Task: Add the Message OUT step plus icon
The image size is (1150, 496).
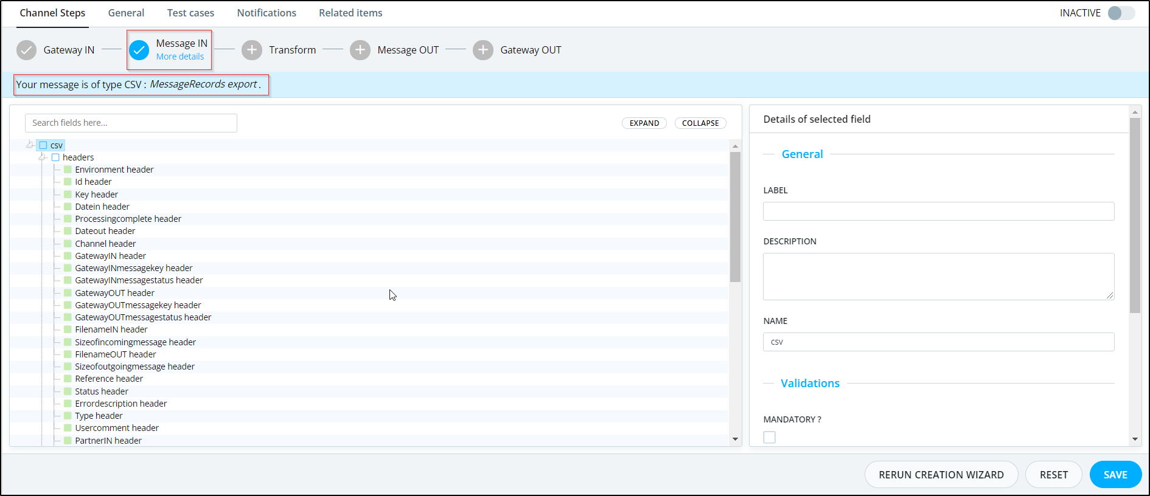Action: tap(360, 50)
